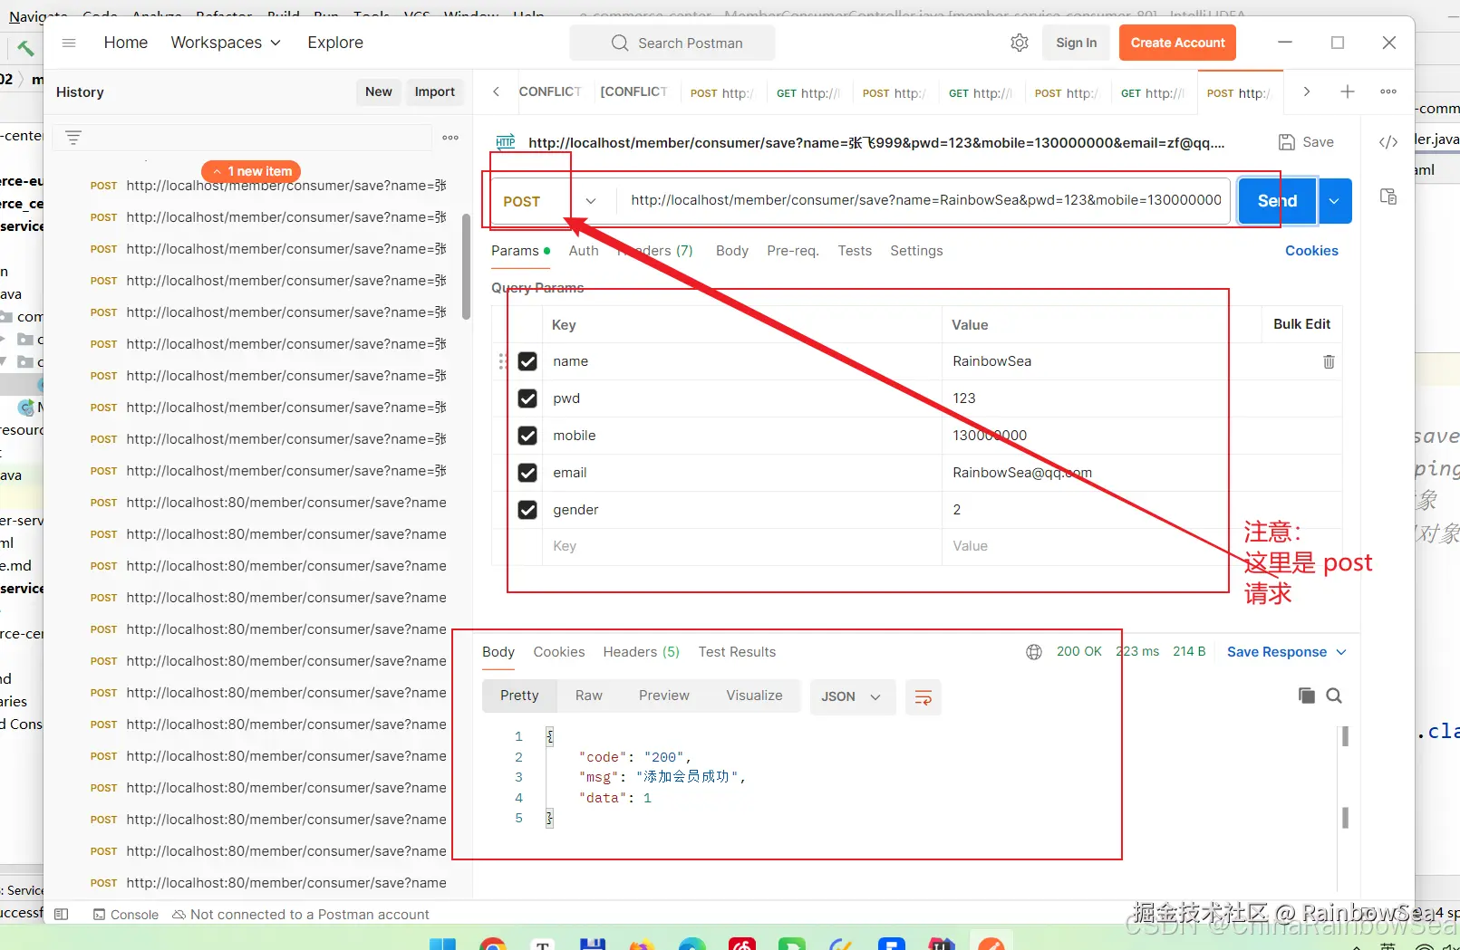The image size is (1460, 950).
Task: Send the request
Action: 1277,201
